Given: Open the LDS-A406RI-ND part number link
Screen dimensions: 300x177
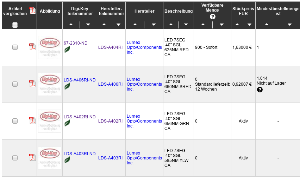Looking at the screenshot, I should [80, 80].
